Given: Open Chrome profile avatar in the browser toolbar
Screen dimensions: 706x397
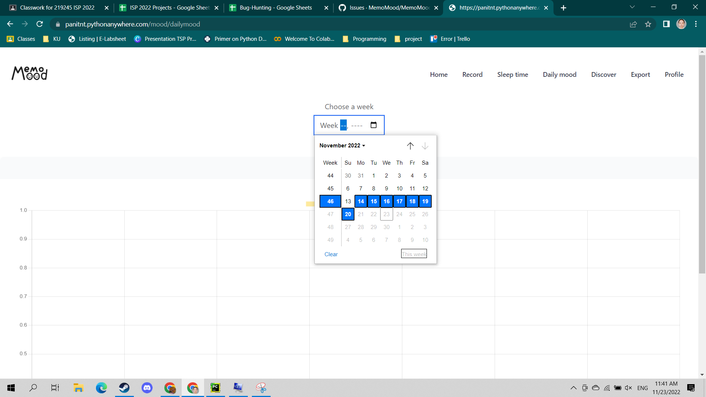Looking at the screenshot, I should click(x=681, y=24).
